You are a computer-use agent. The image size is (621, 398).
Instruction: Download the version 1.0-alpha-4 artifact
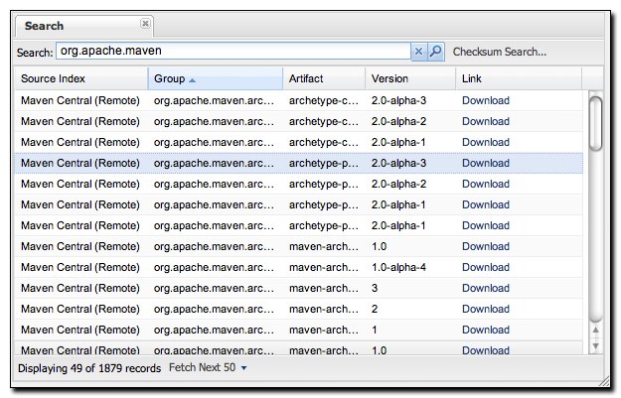485,267
